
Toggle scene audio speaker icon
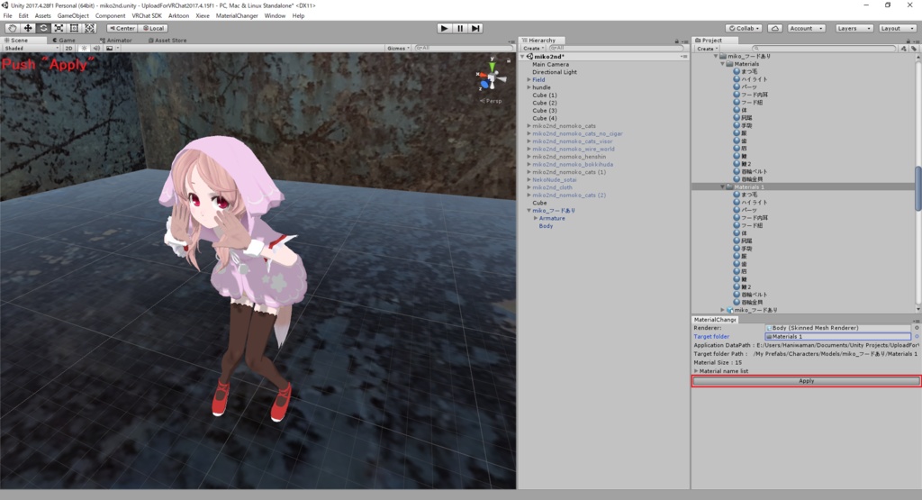(x=96, y=49)
